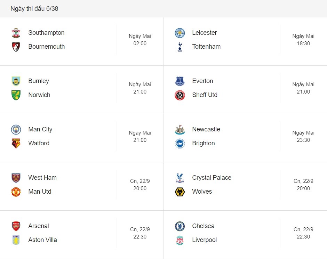This screenshot has width=327, height=259.
Task: Open the Leicester team name link
Action: pyautogui.click(x=205, y=33)
